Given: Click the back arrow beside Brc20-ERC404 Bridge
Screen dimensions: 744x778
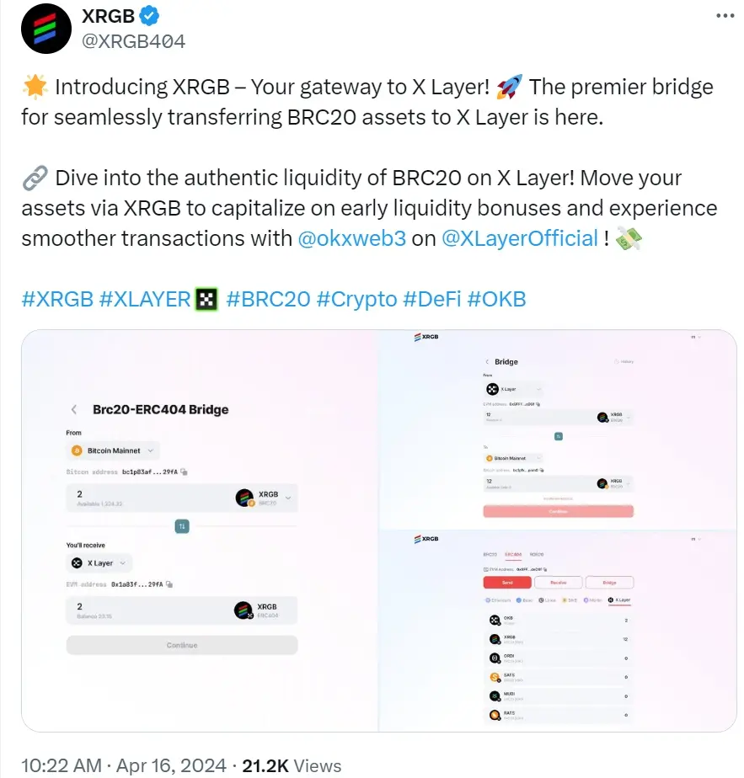Looking at the screenshot, I should tap(74, 410).
